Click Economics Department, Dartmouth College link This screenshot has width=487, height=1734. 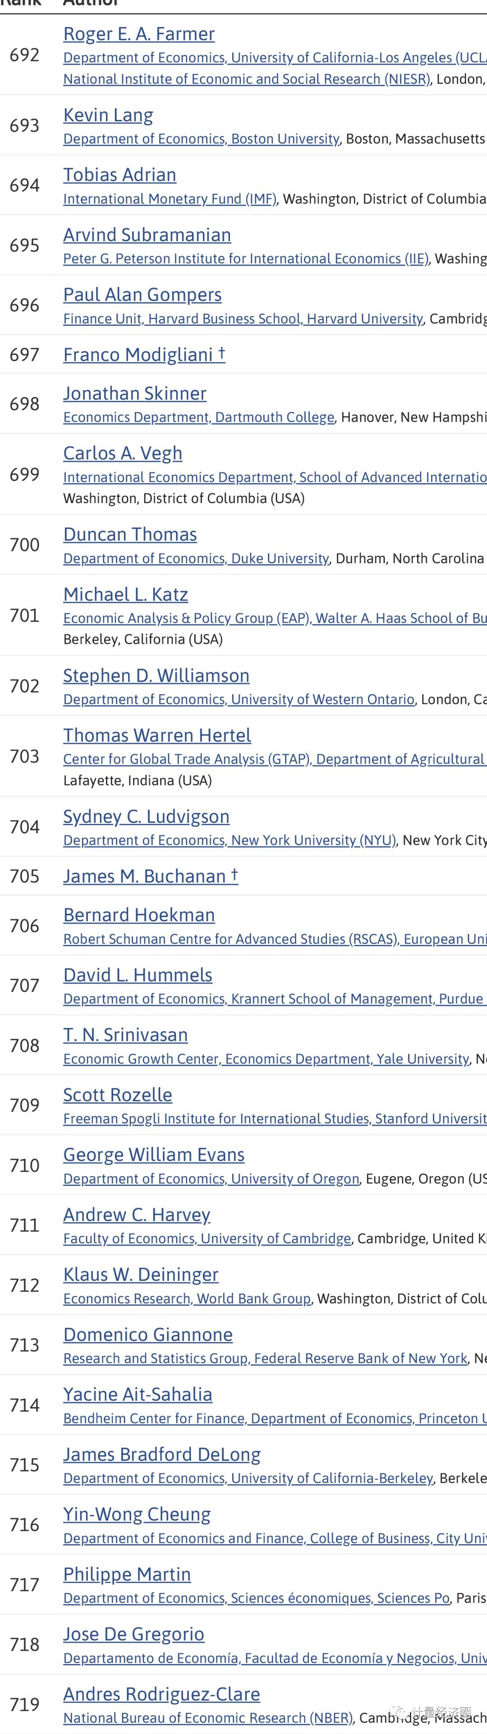pos(199,417)
